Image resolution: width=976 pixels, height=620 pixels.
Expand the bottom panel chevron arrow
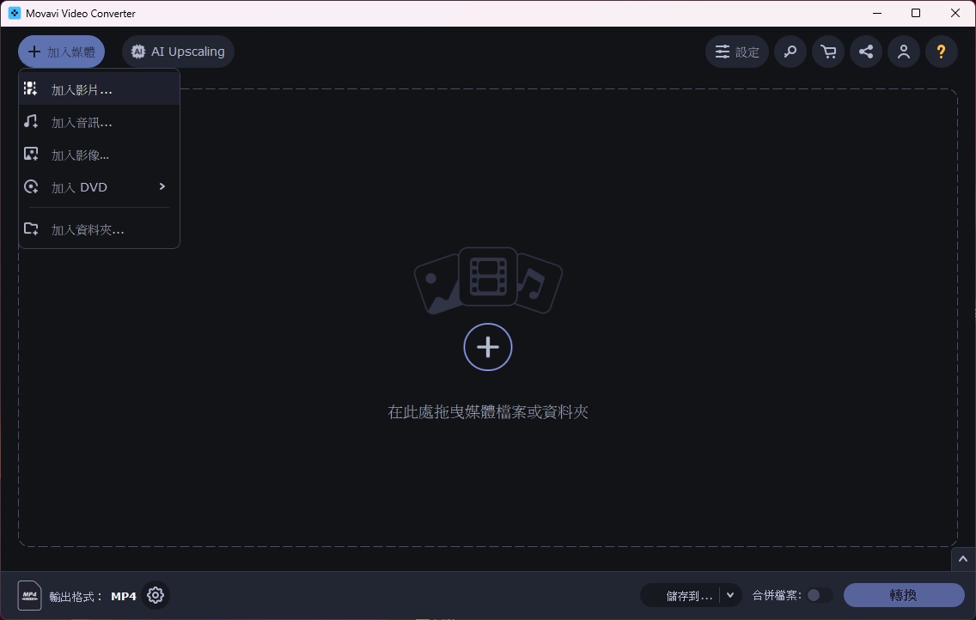coord(963,559)
